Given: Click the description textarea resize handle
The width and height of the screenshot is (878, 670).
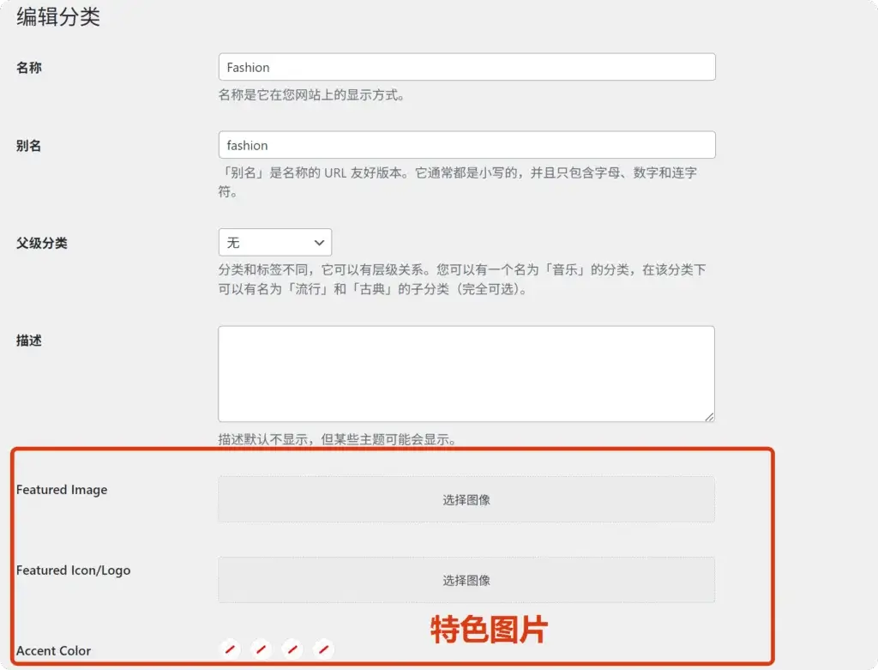Looking at the screenshot, I should pyautogui.click(x=709, y=416).
